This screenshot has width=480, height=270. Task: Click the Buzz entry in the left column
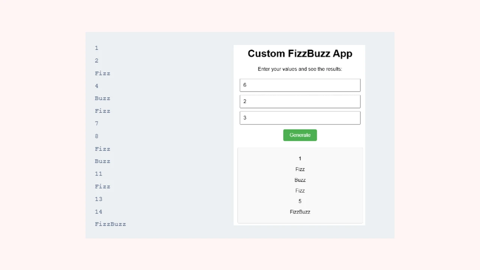102,98
